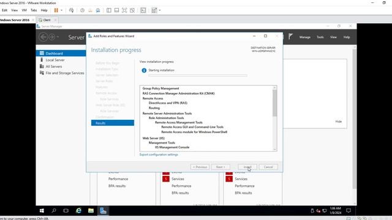Open the snapshot manager icon
This screenshot has width=392, height=220.
98,10
